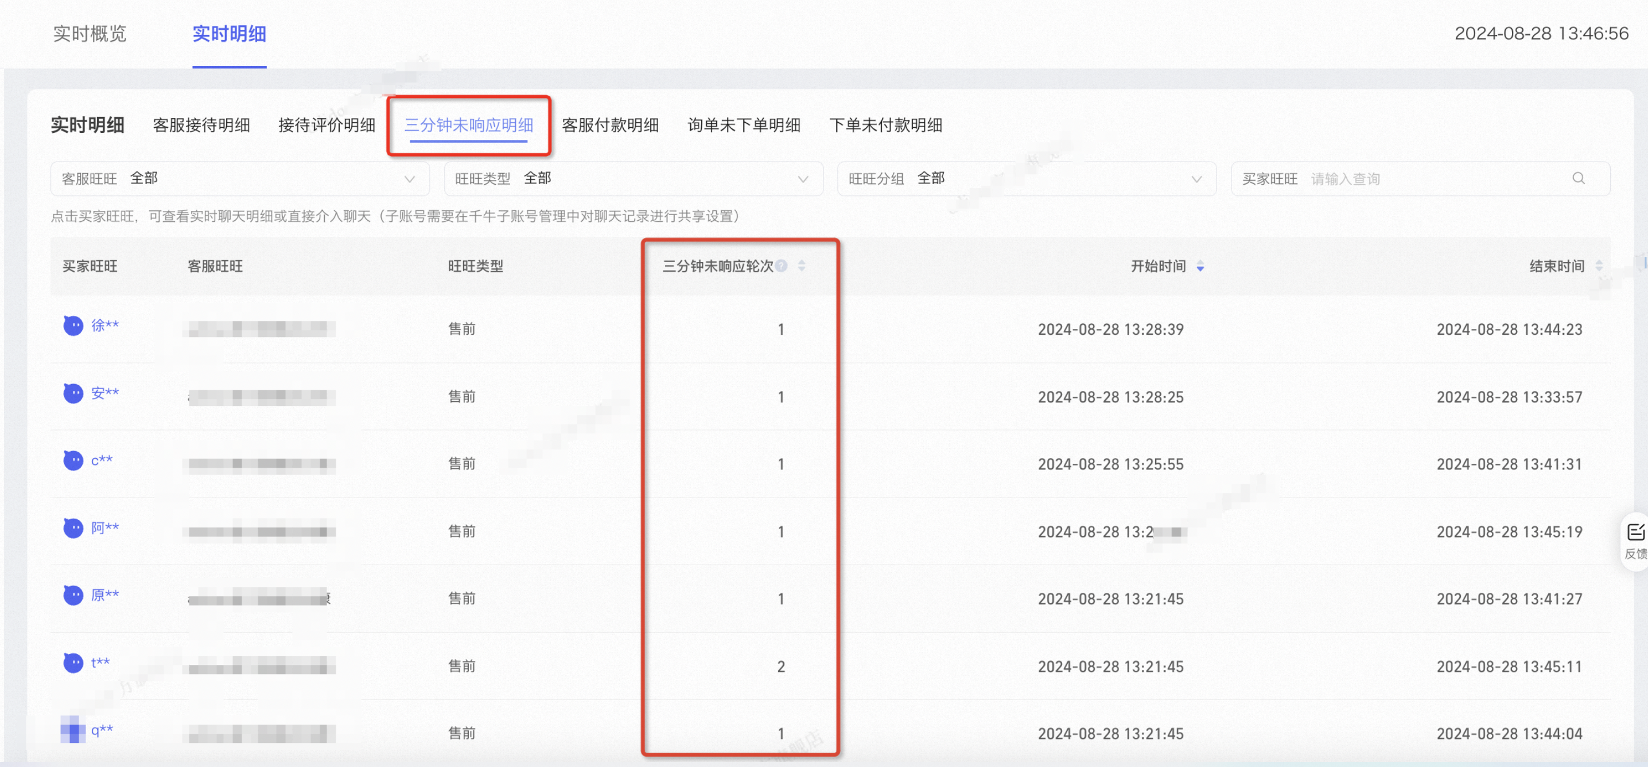Expand the 旺旺类型 dropdown
This screenshot has width=1648, height=767.
point(633,178)
